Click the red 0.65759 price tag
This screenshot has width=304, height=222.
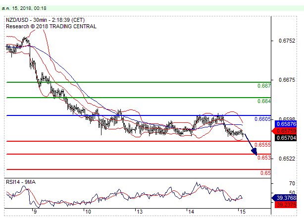point(284,131)
